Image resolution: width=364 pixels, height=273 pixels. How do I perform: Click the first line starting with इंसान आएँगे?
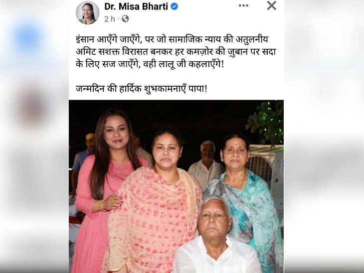pos(172,39)
